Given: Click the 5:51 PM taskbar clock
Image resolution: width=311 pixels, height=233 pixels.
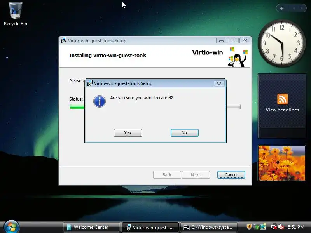Looking at the screenshot, I should click(296, 227).
